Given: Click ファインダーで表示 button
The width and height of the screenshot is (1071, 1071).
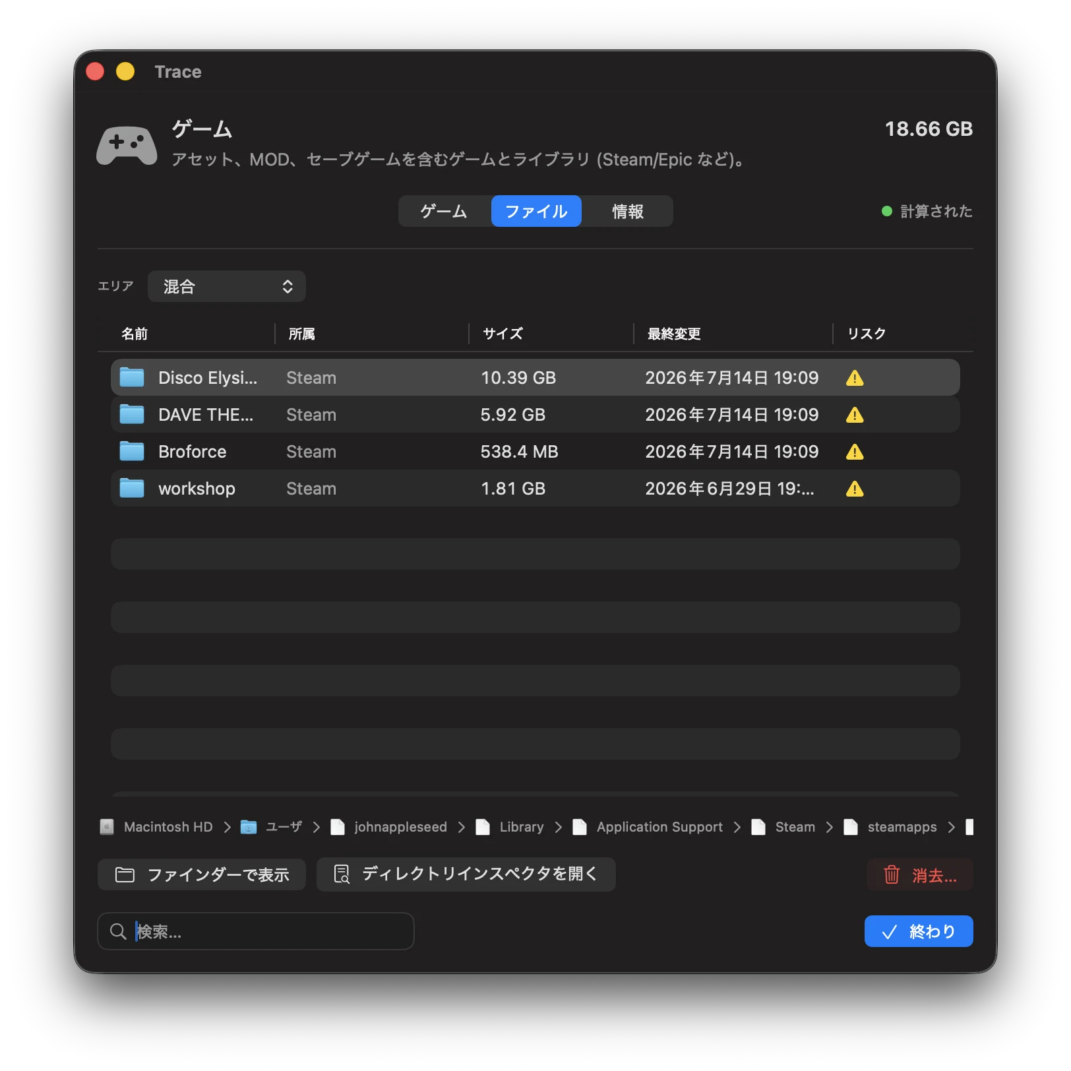Looking at the screenshot, I should tap(202, 874).
